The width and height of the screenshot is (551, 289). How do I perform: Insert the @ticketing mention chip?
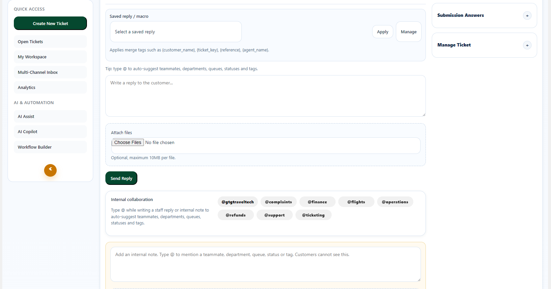pyautogui.click(x=314, y=215)
